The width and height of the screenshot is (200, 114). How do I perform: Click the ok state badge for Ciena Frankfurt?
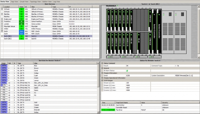22,22
